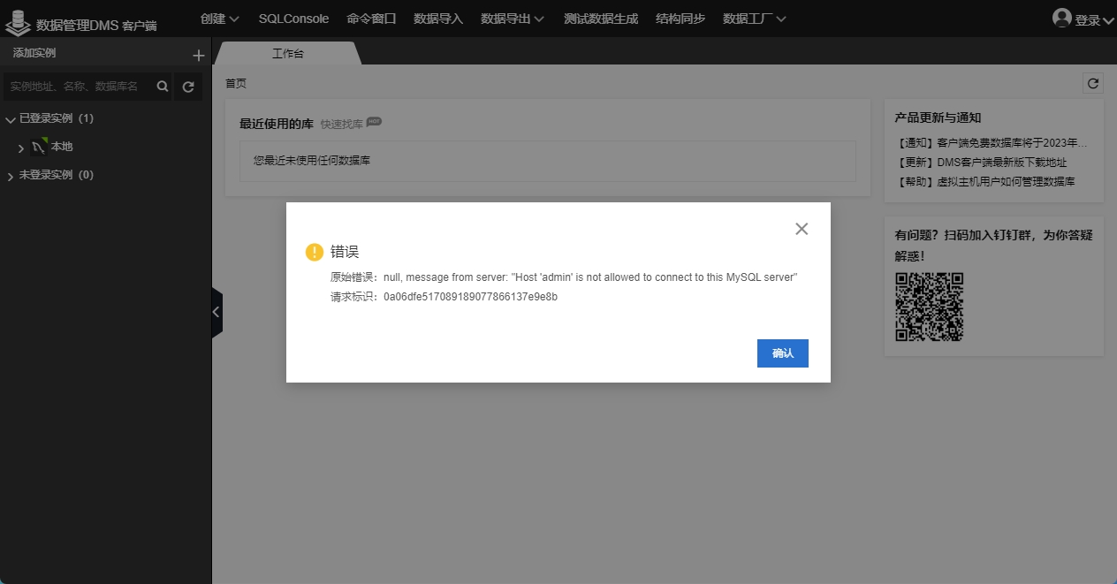Viewport: 1117px width, 584px height.
Task: Select the 工作台 tab
Action: tap(288, 53)
